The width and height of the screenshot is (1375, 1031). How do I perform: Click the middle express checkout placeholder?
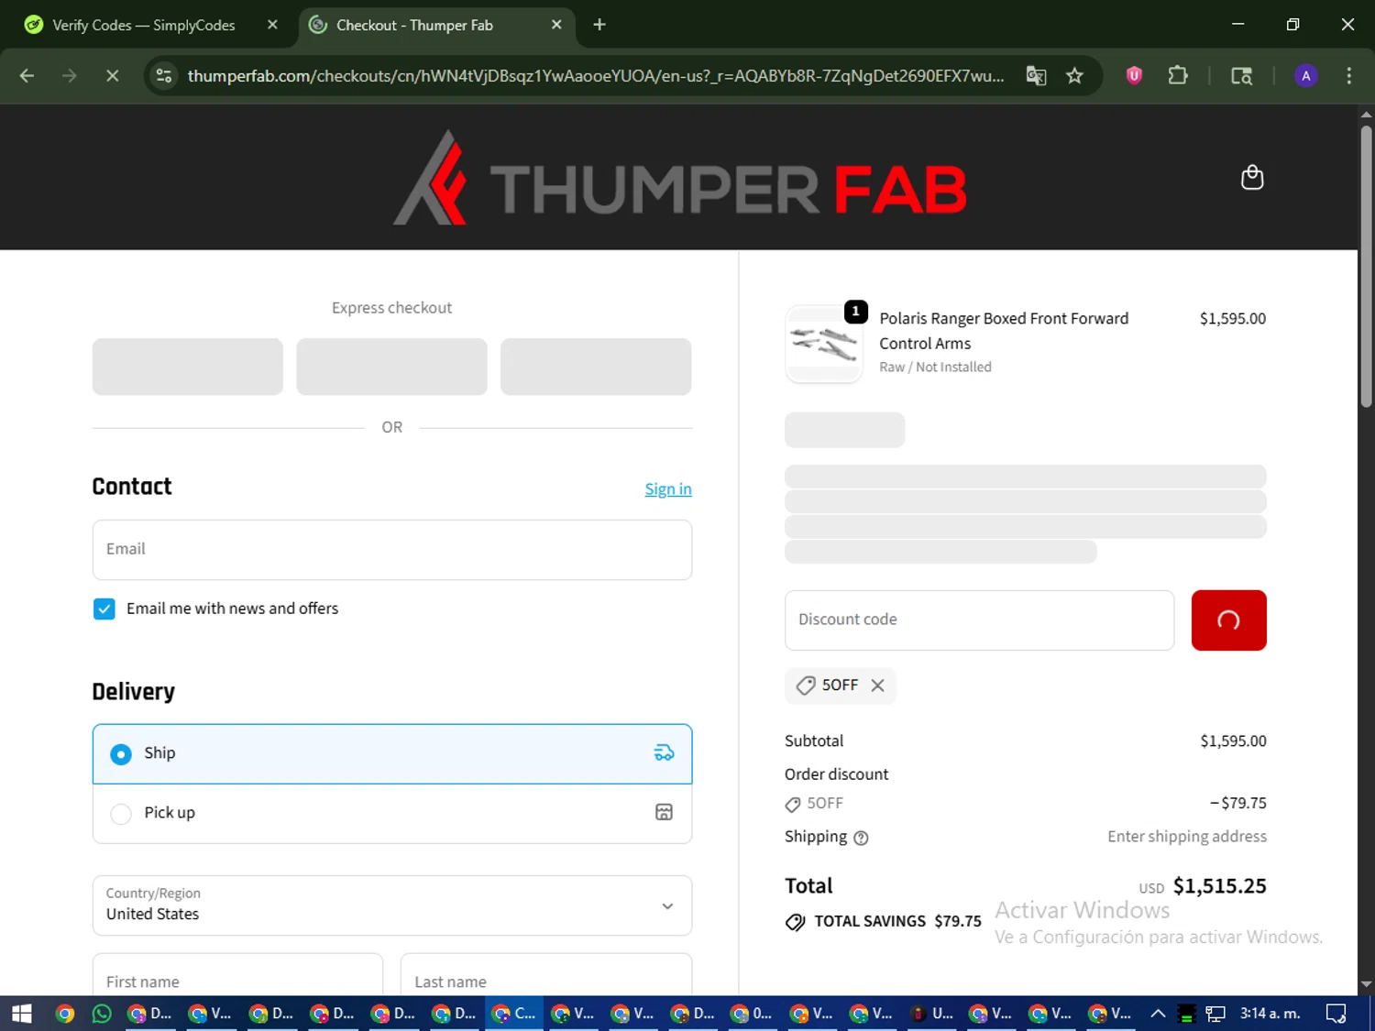(392, 367)
